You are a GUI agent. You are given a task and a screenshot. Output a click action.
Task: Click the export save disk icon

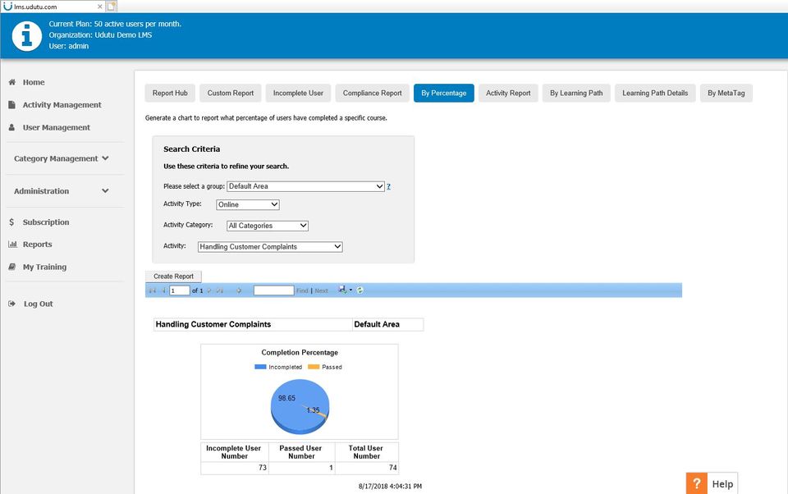tap(342, 290)
